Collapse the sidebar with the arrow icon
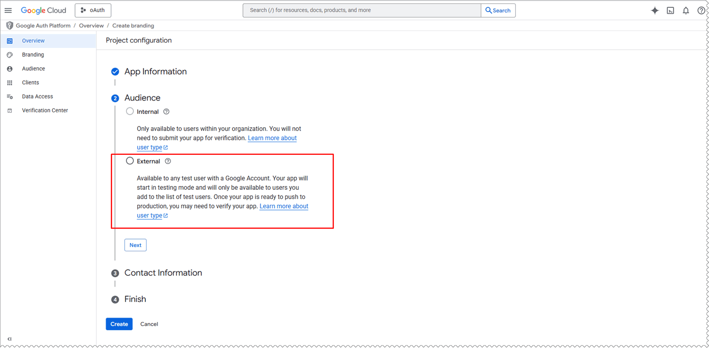Viewport: 709px width, 348px height. (9, 339)
